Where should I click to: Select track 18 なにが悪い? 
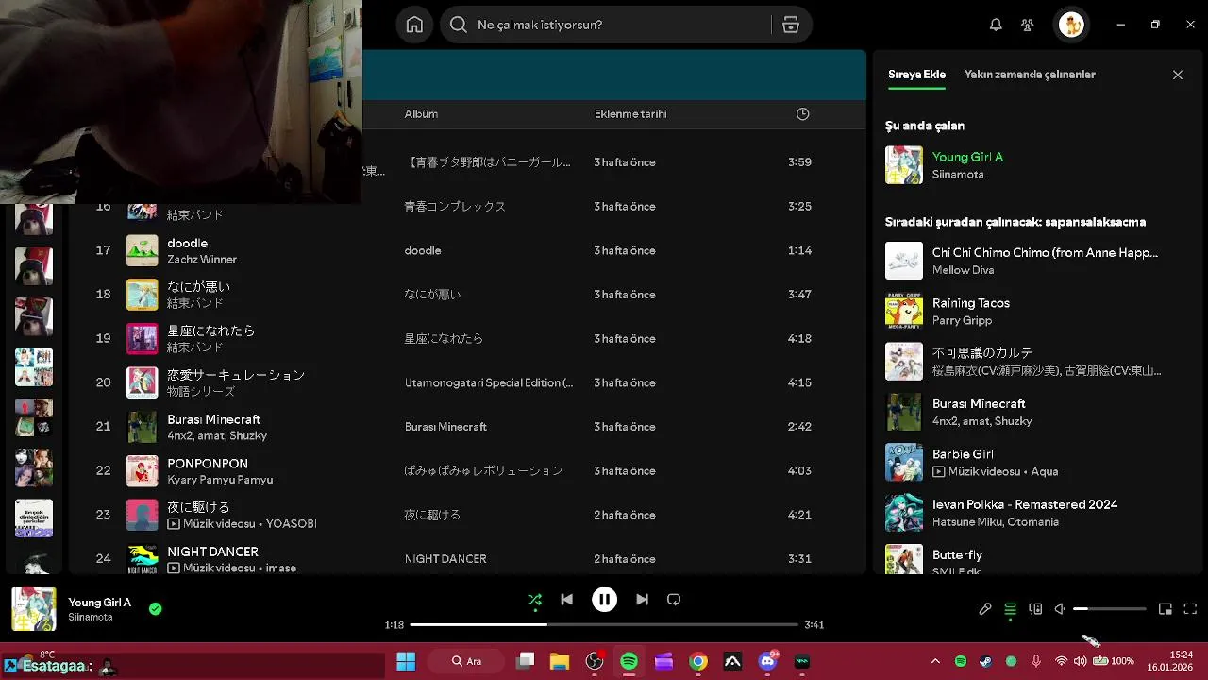coord(198,286)
